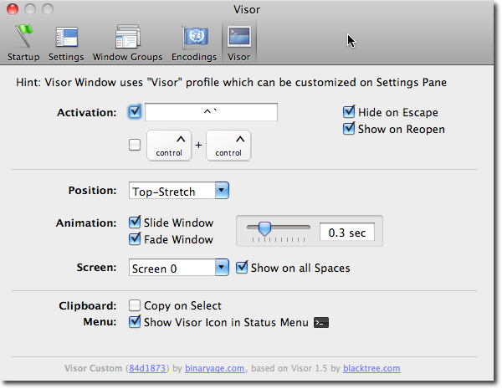
Task: Switch to Window Groups pane
Action: (x=127, y=43)
